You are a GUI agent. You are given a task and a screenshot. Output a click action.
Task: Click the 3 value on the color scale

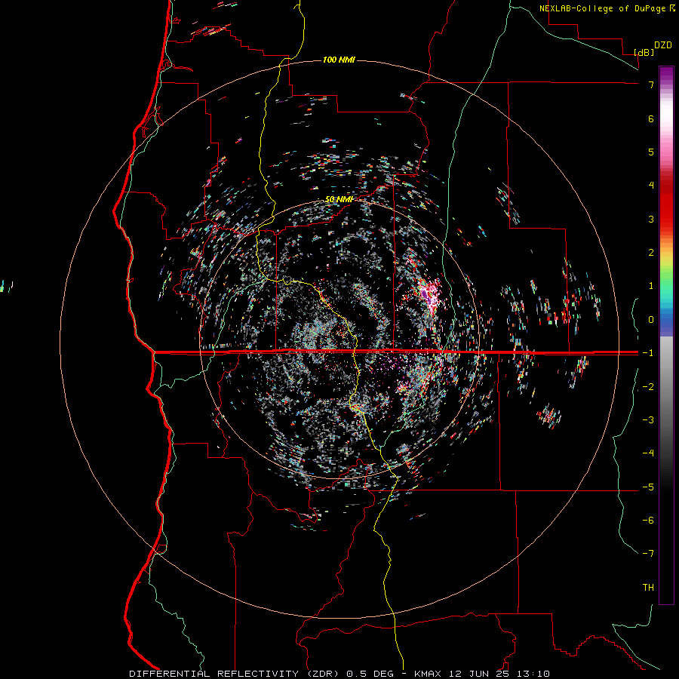pos(651,219)
